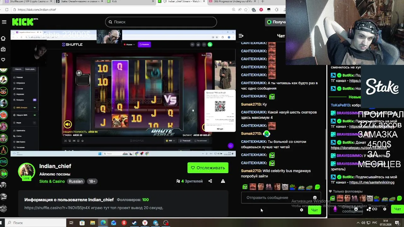Open t.me/santehnikkingg Telegram link
The width and height of the screenshot is (404, 227).
click(x=371, y=182)
